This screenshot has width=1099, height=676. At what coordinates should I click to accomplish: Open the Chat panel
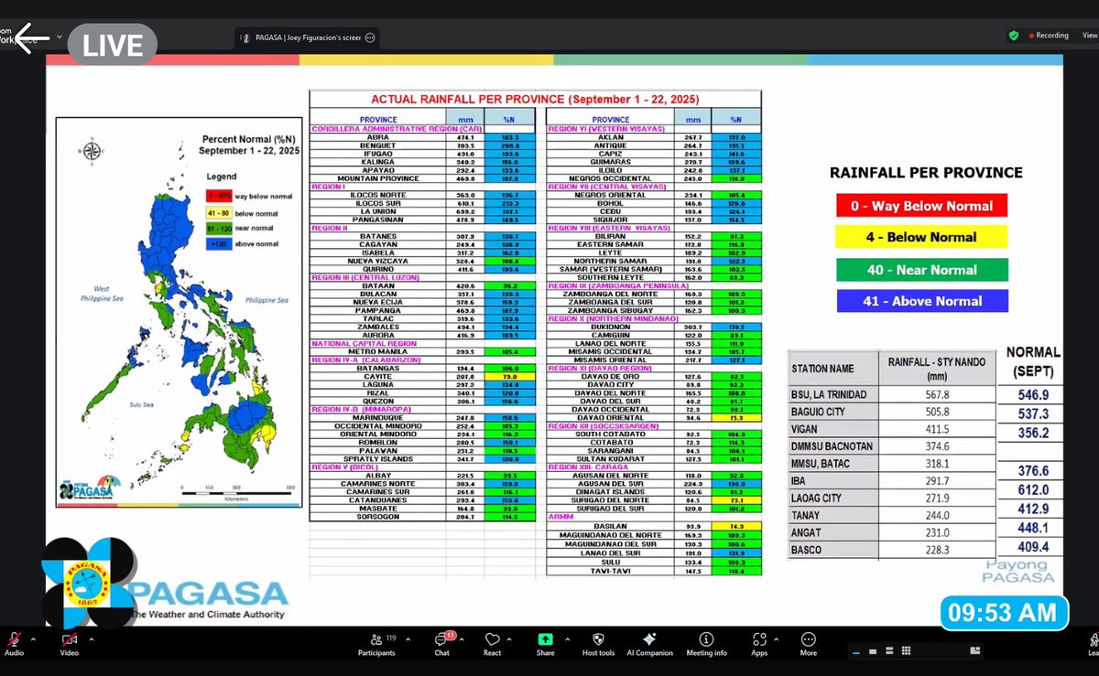point(441,643)
